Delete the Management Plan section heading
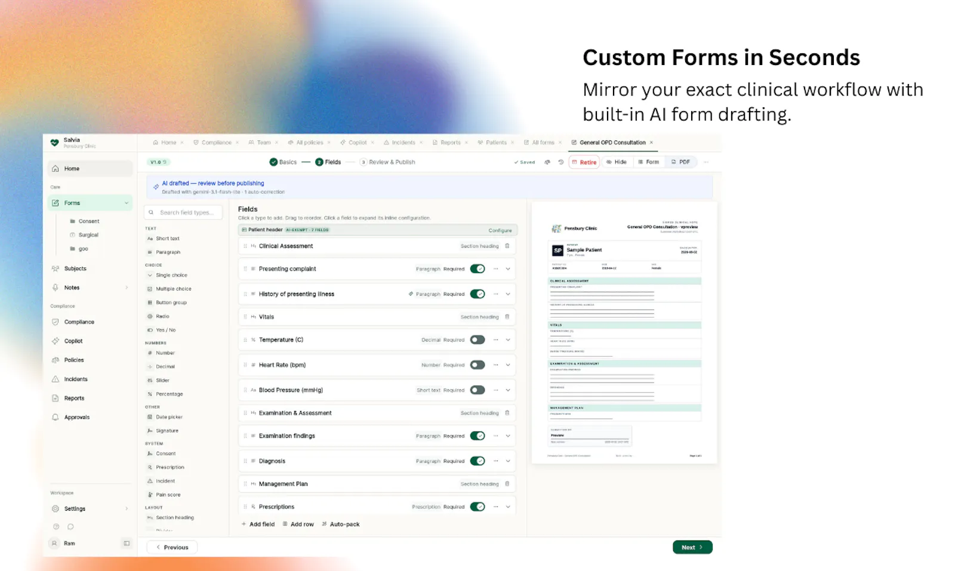 coord(507,484)
